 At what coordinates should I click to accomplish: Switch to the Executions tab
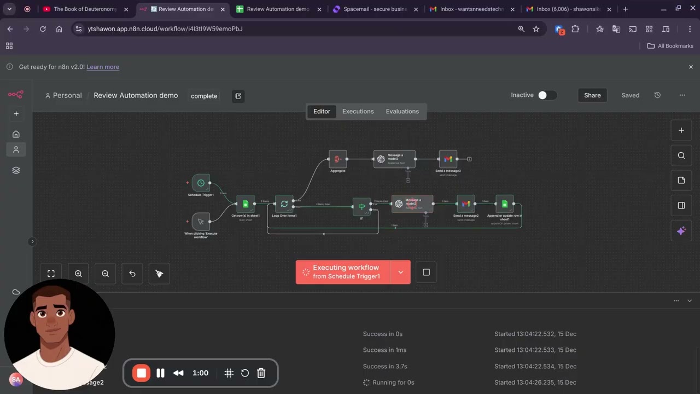click(x=358, y=111)
